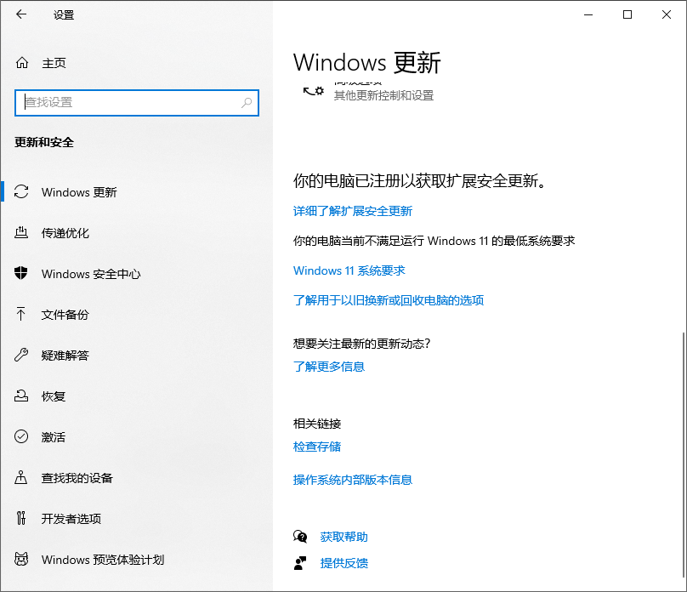Open the 主页 home icon
The width and height of the screenshot is (687, 592).
pos(22,63)
